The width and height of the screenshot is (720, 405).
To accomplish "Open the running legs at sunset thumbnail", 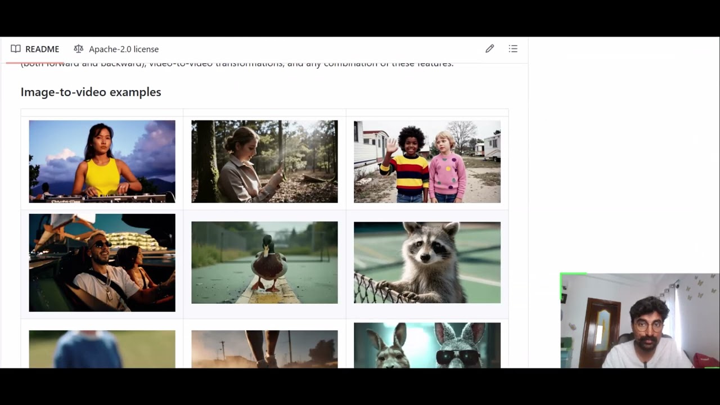I will point(264,349).
